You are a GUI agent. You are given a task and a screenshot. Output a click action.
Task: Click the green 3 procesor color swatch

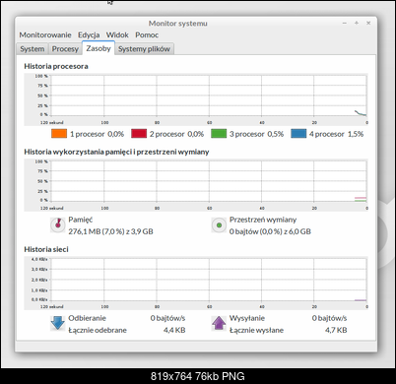coord(219,134)
